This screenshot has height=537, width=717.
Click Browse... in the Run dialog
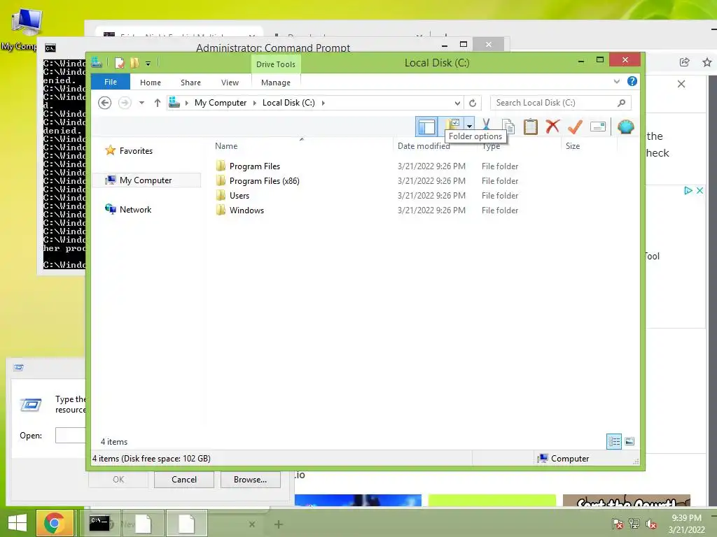pos(250,480)
